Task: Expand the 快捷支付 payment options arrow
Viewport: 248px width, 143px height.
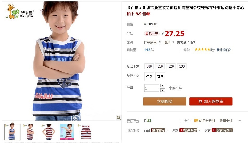Action: coord(239,121)
